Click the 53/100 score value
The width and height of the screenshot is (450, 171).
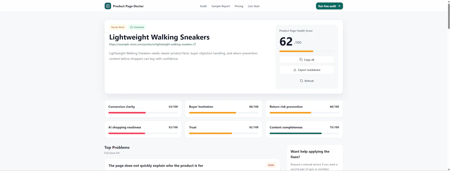(x=173, y=127)
